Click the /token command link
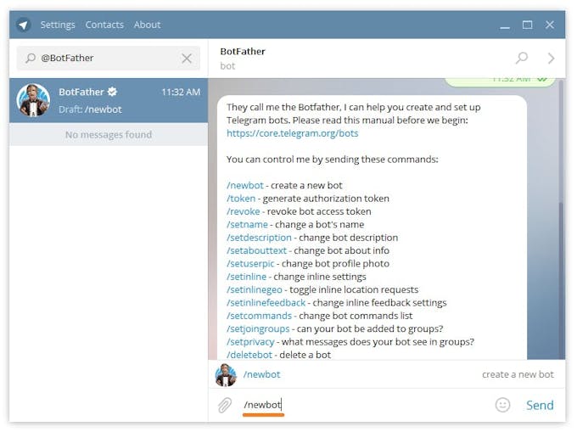The width and height of the screenshot is (577, 432). tap(241, 199)
